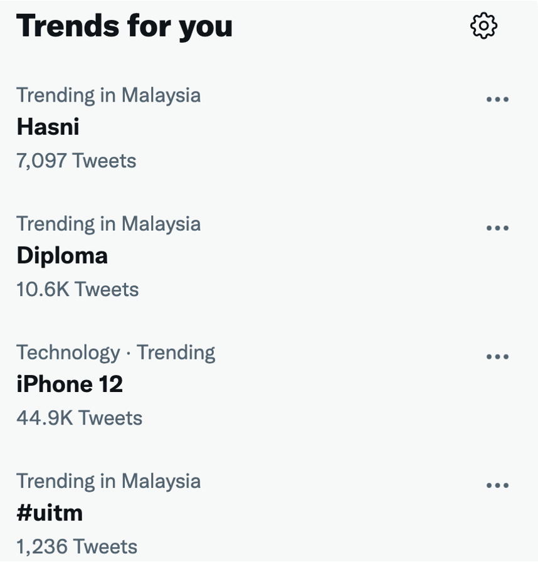
Task: Open more options for #uitm trend
Action: (497, 485)
